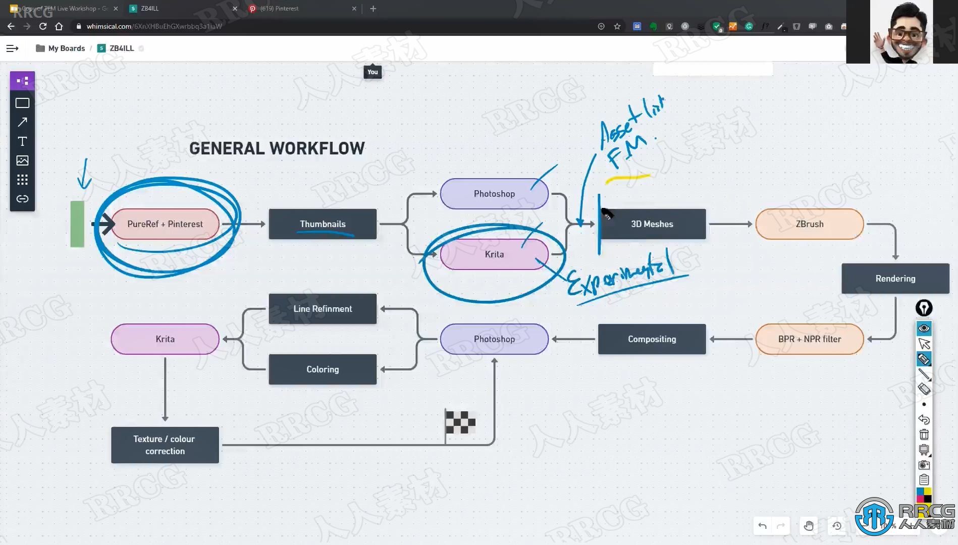Viewport: 958px width, 545px height.
Task: Click the checkered finish flag image
Action: (x=460, y=422)
